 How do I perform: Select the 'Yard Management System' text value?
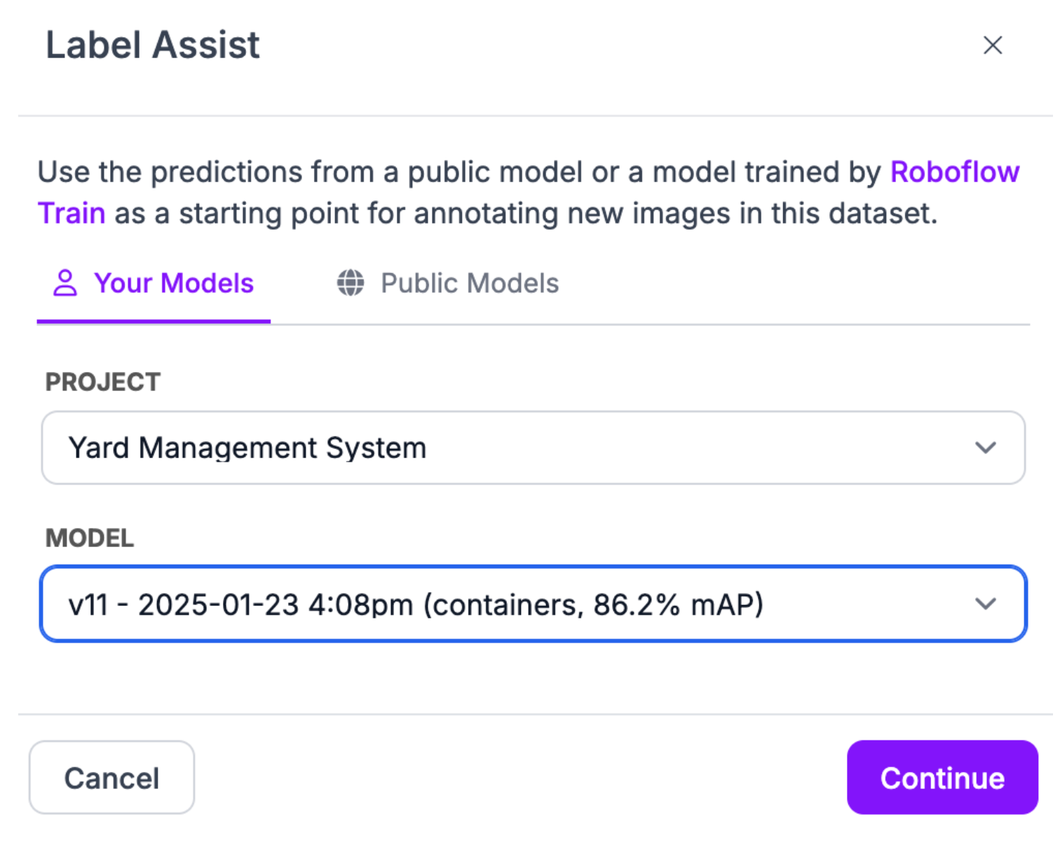click(247, 448)
